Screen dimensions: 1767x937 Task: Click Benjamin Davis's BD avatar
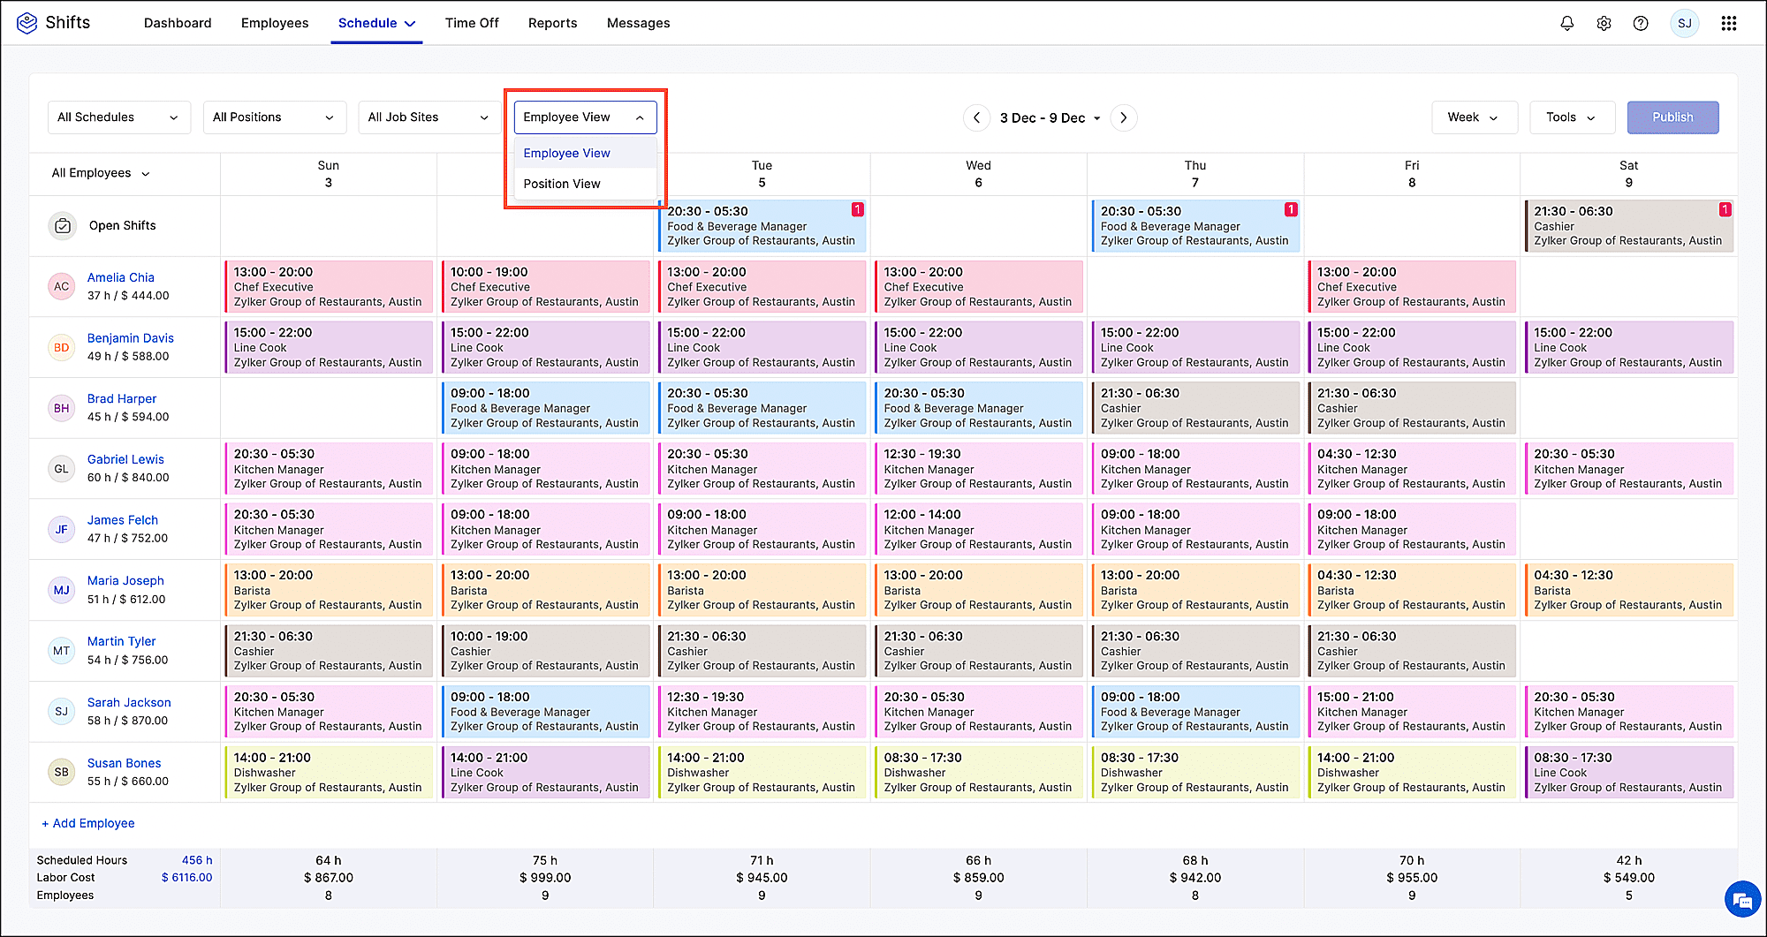[x=61, y=347]
